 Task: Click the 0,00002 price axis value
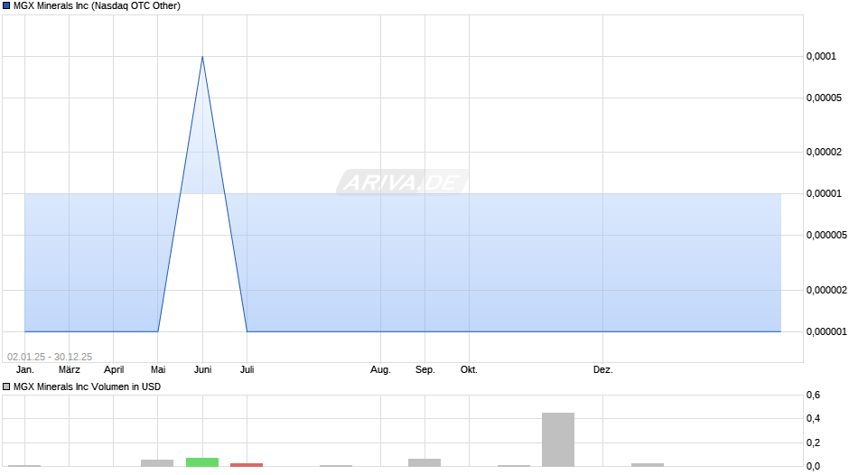click(824, 153)
